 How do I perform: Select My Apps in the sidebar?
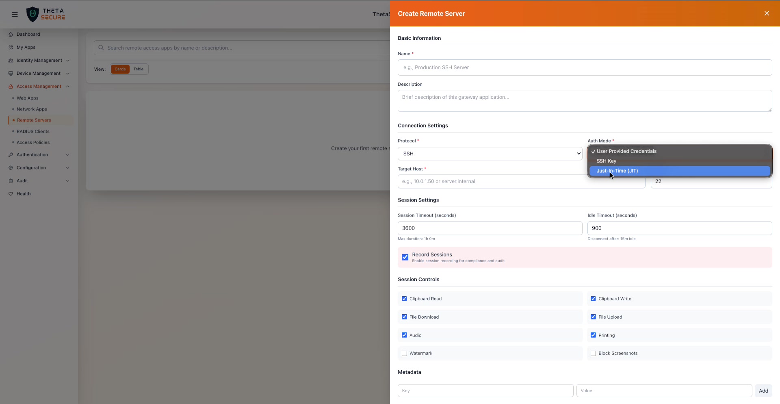26,47
